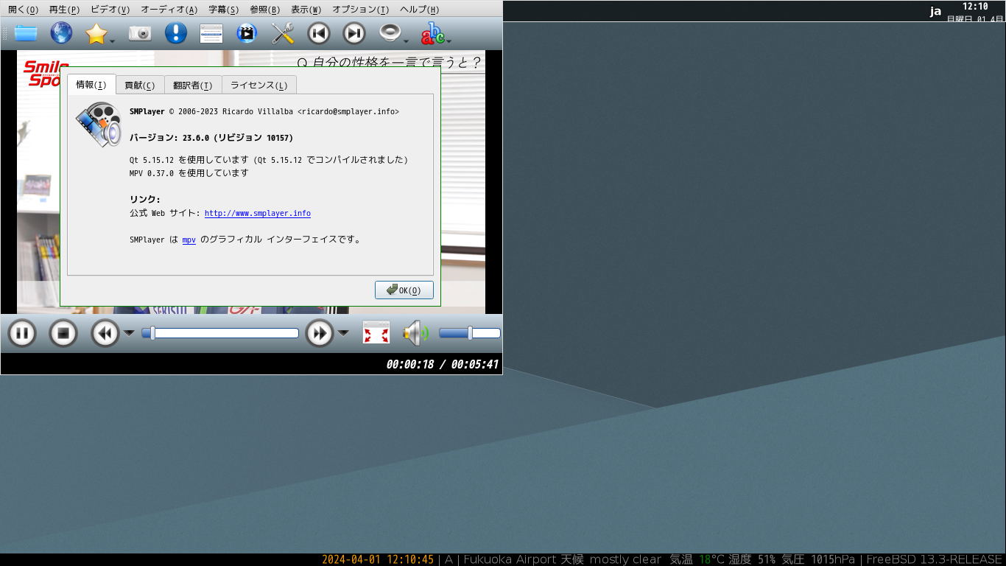Click the film clapper TV icon
The width and height of the screenshot is (1006, 566).
click(247, 33)
